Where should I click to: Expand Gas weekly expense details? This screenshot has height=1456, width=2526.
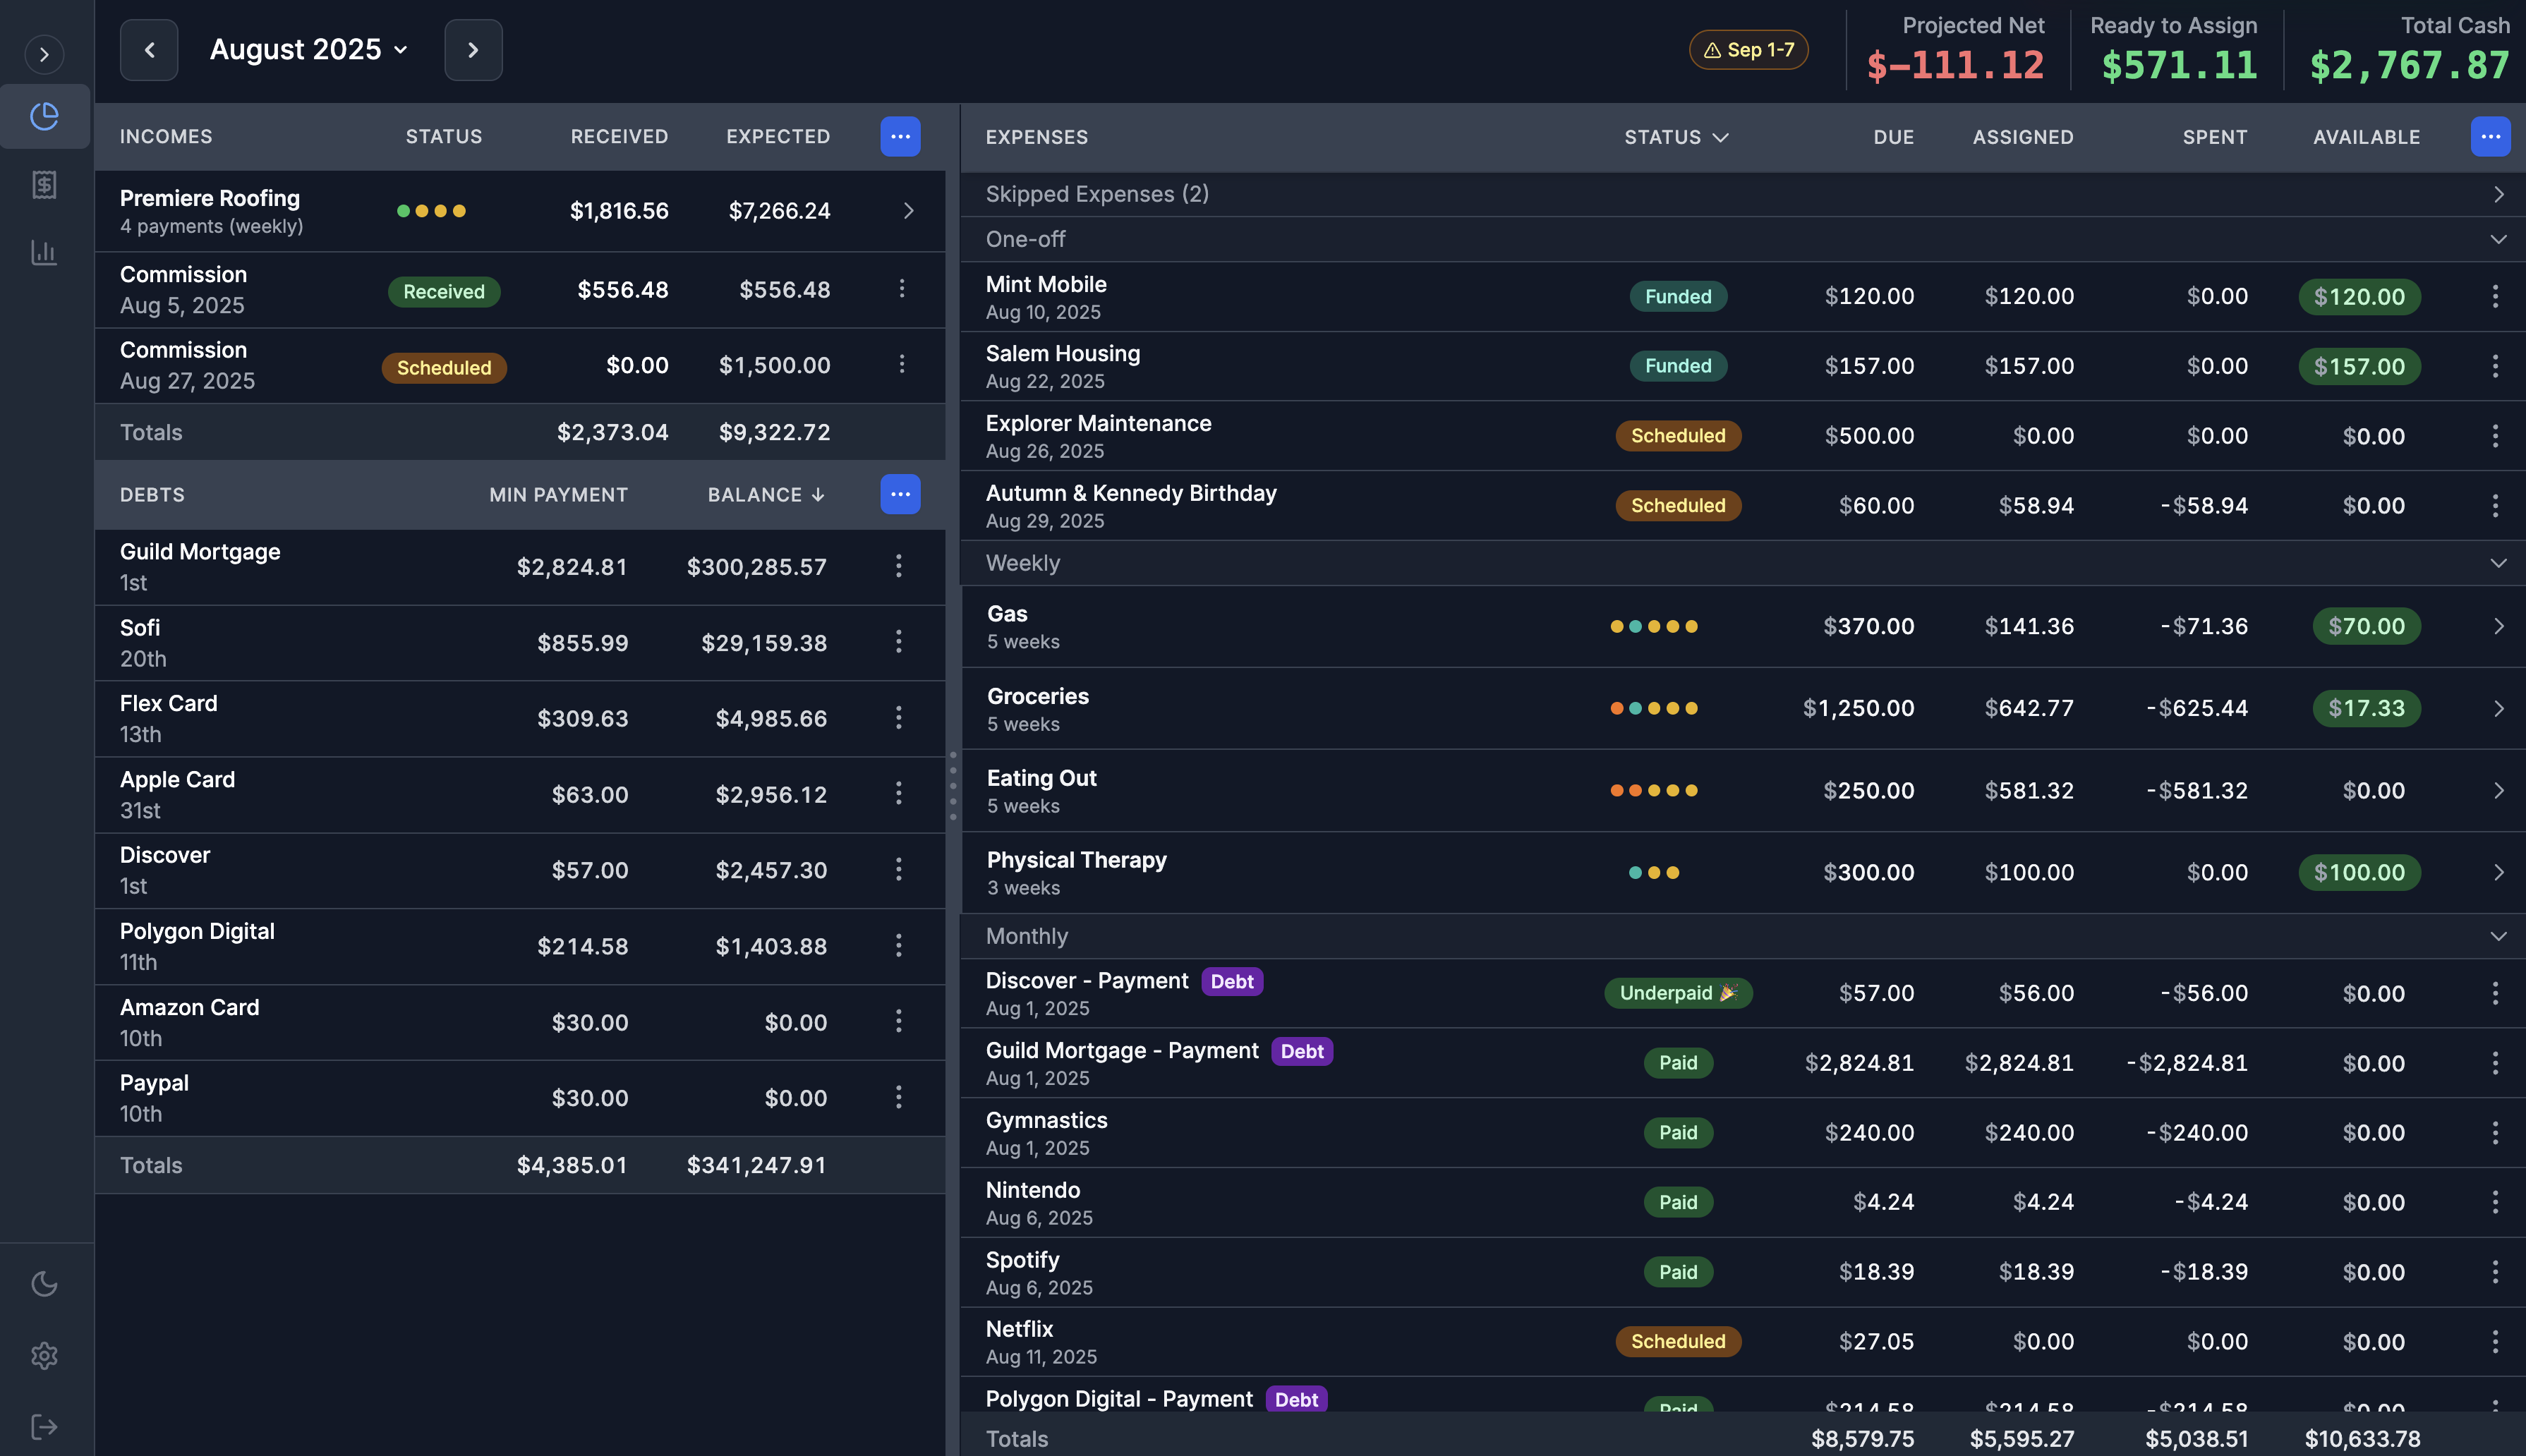[x=2498, y=626]
